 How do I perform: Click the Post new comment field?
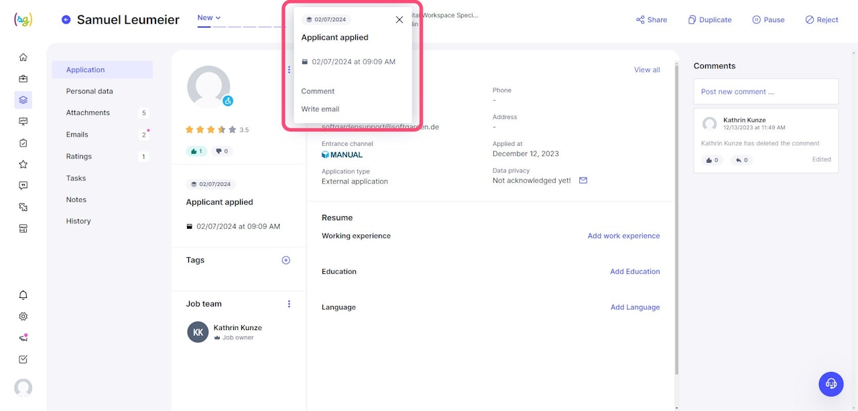tap(765, 92)
